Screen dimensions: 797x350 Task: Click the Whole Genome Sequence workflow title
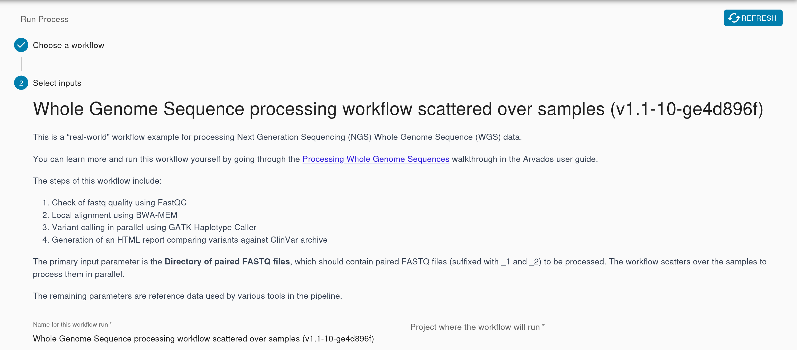point(398,109)
